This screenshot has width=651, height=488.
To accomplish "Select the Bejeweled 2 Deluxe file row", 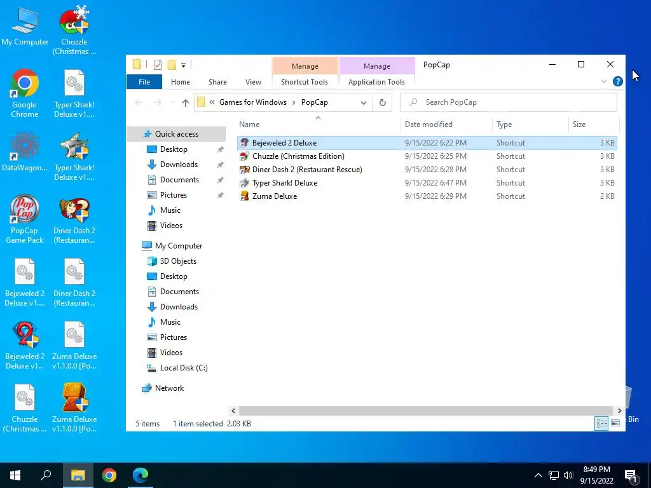I will click(427, 143).
